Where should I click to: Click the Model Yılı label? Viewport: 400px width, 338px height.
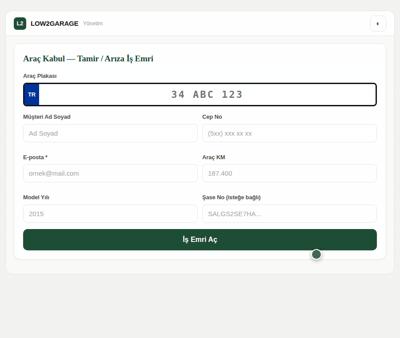36,197
